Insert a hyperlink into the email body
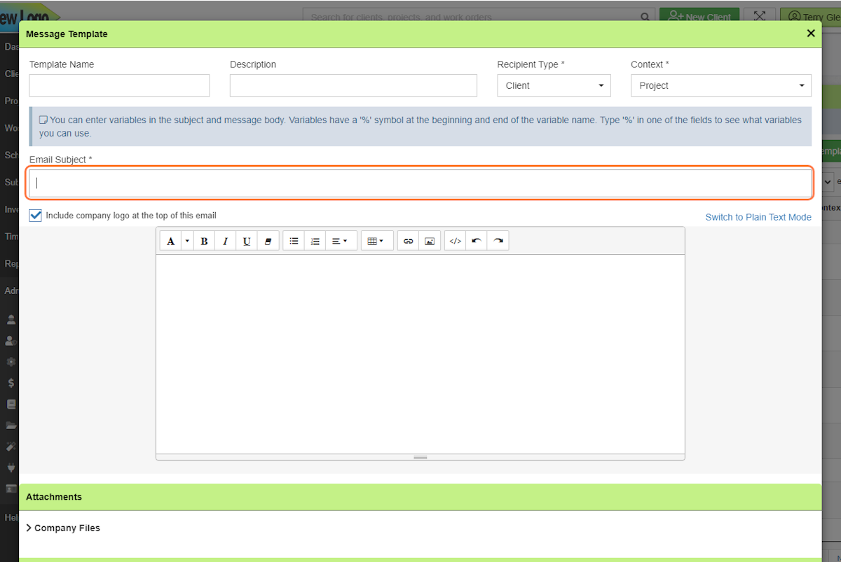 point(408,240)
